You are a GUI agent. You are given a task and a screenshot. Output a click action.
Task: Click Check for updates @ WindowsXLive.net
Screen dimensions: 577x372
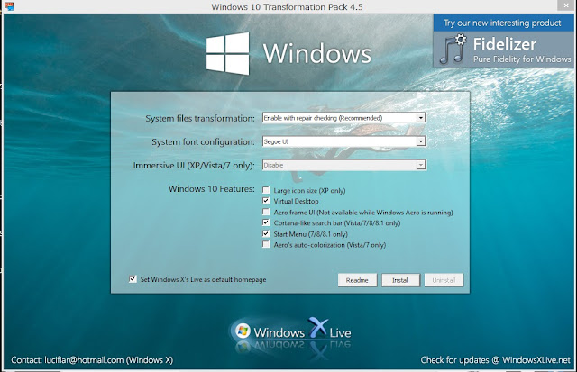tap(495, 360)
